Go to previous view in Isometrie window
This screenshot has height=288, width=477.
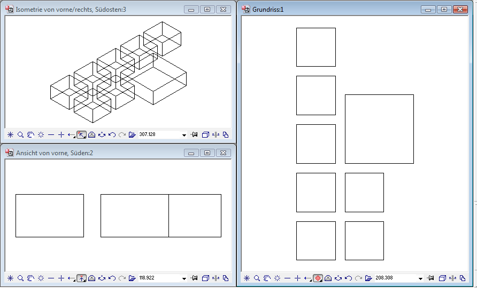[x=112, y=135]
